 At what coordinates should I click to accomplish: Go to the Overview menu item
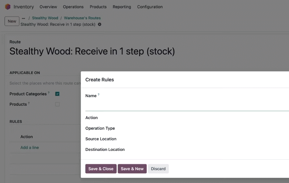click(x=48, y=7)
